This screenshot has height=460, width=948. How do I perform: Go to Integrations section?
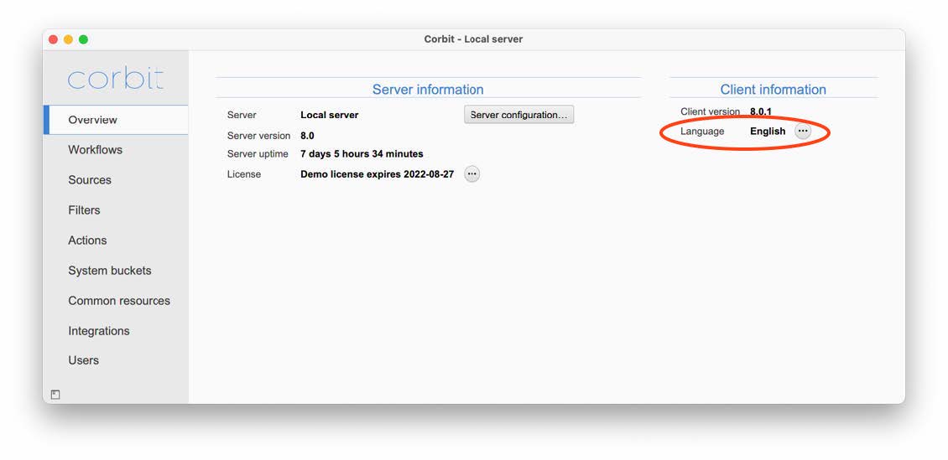[x=98, y=331]
